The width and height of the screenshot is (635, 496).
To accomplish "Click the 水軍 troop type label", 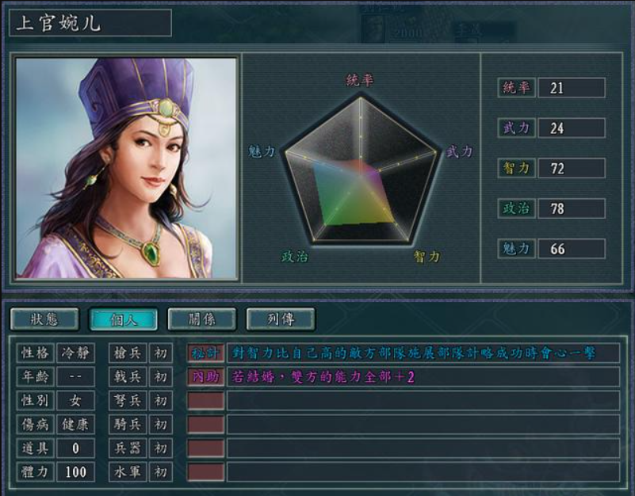I will (128, 472).
